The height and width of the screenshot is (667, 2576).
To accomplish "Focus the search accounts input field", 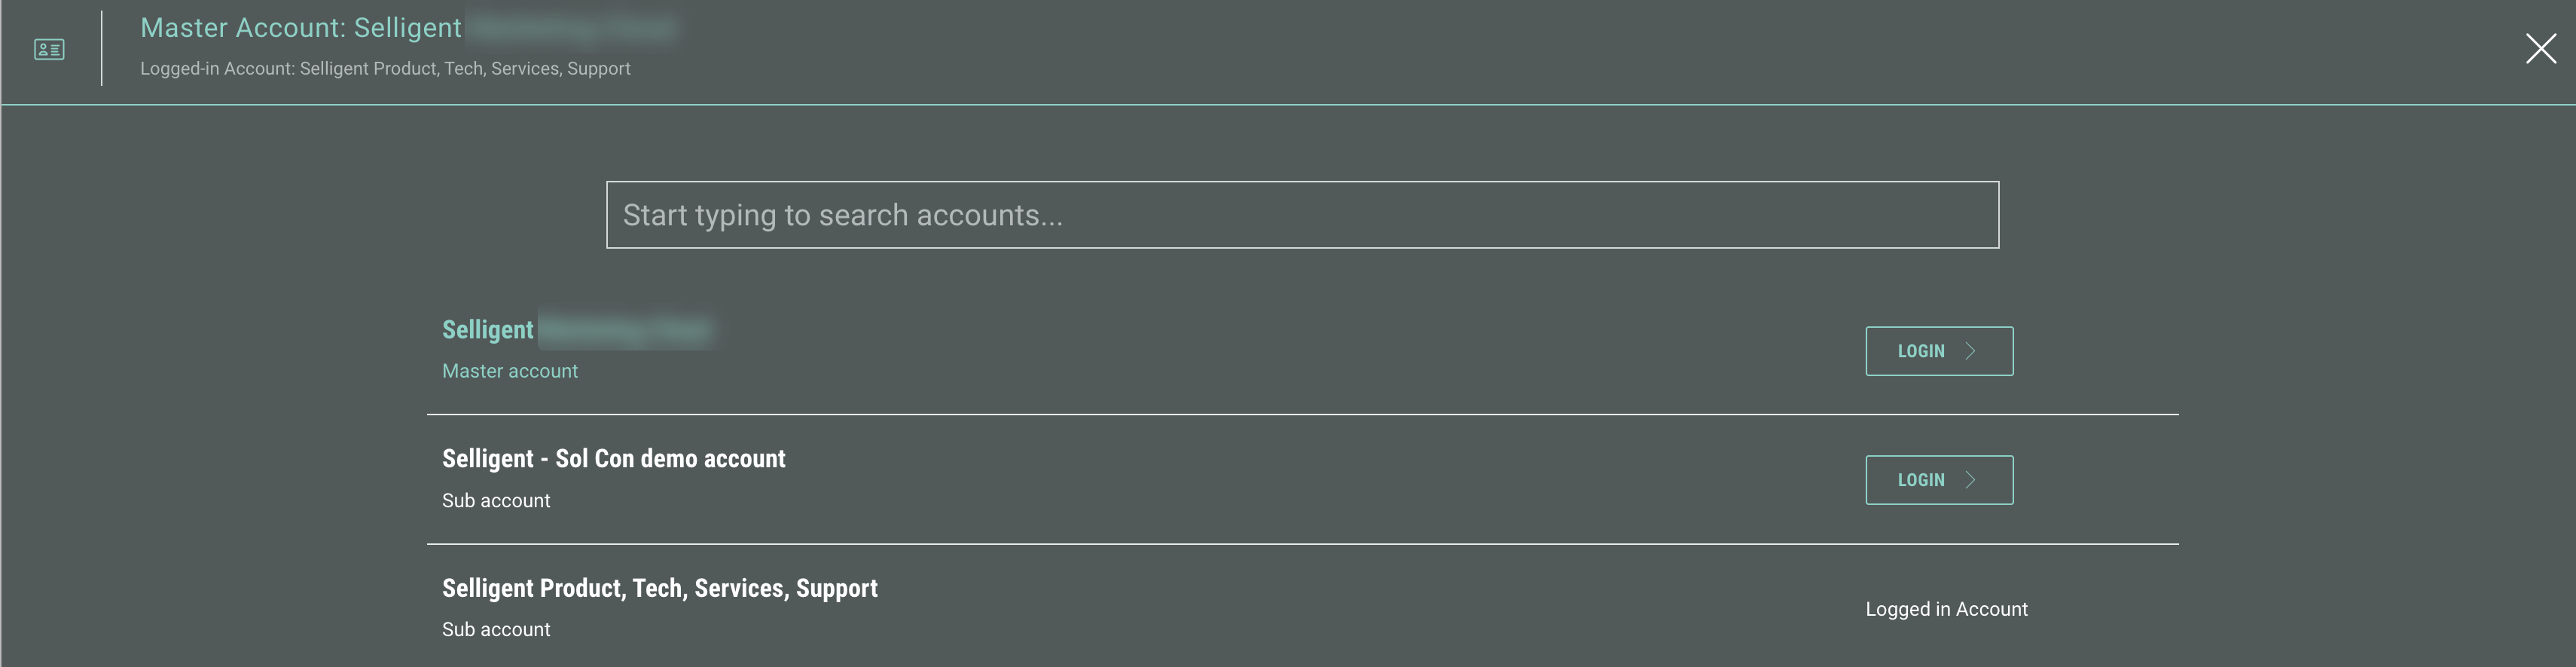I will [1302, 215].
